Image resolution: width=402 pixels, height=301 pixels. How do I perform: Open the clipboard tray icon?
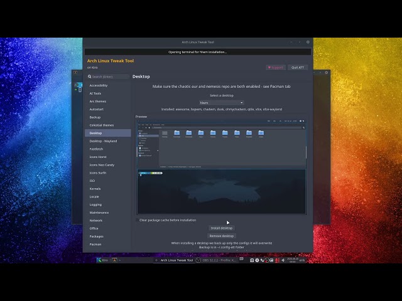coord(252,260)
